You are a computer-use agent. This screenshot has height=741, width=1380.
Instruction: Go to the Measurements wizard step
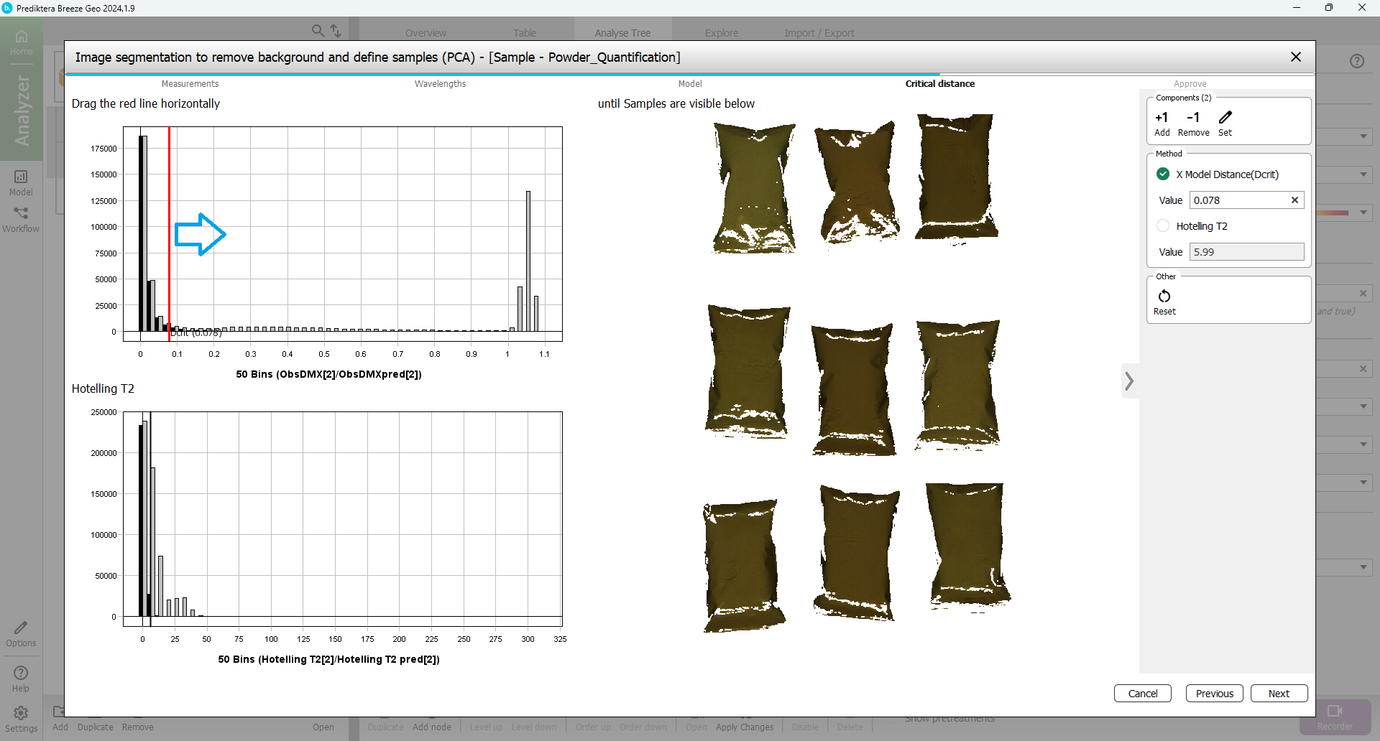(190, 84)
